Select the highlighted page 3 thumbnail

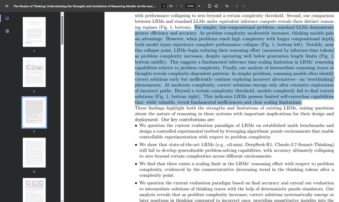34,112
